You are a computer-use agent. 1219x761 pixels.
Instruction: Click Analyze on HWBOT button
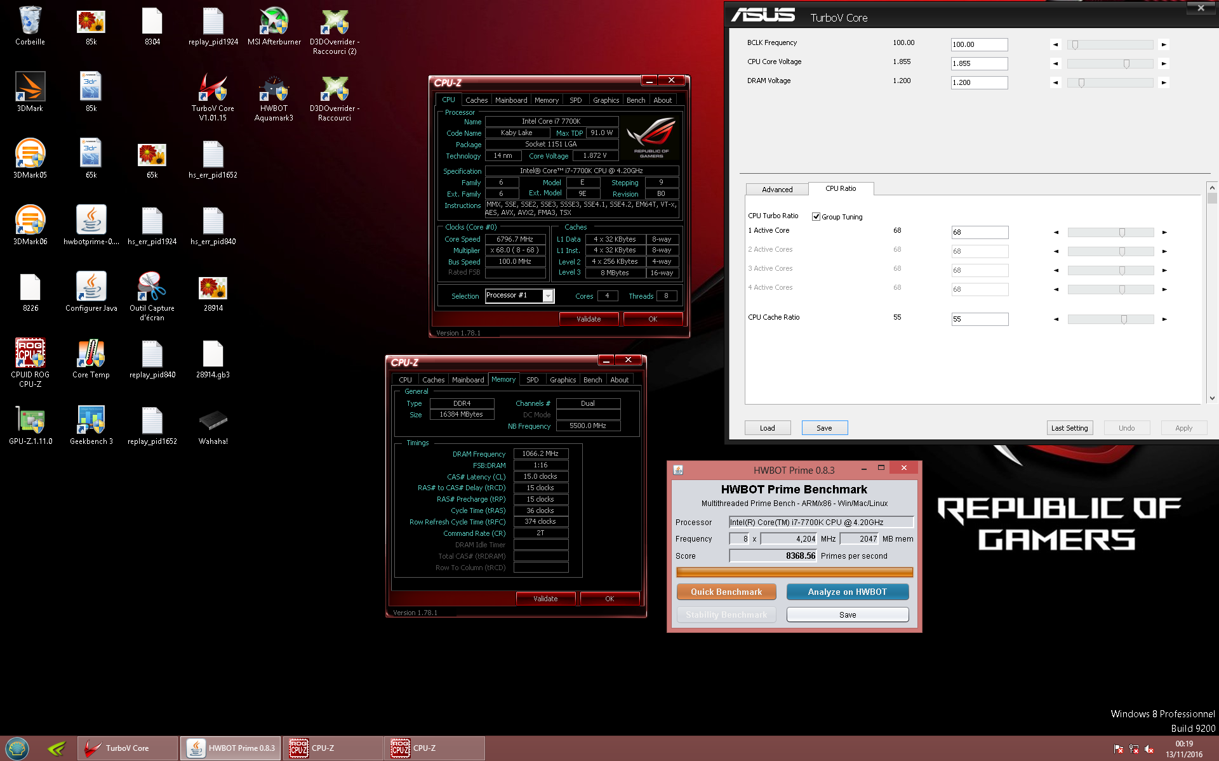click(847, 592)
